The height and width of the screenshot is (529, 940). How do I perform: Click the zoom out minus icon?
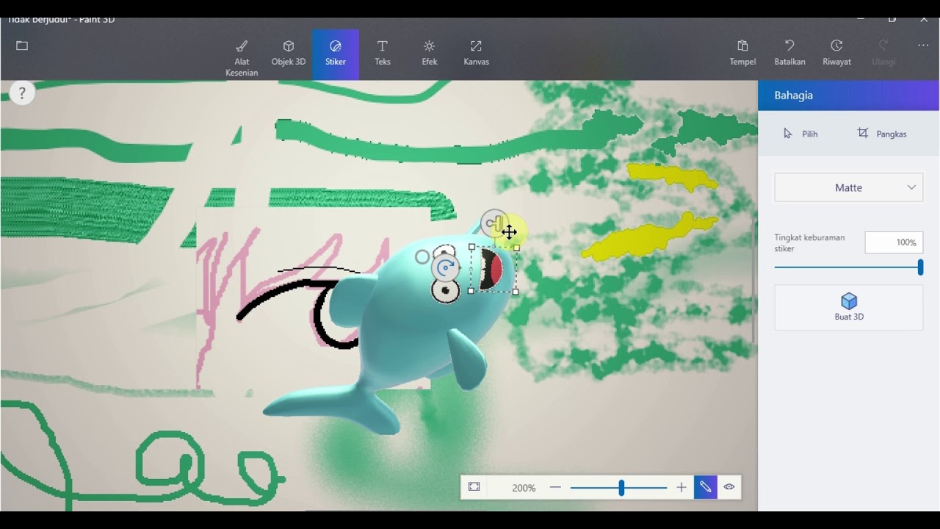555,487
